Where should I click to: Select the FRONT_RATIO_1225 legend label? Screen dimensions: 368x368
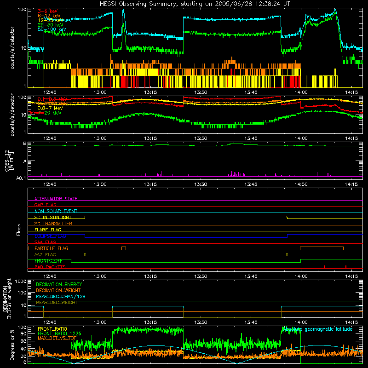(x=59, y=333)
